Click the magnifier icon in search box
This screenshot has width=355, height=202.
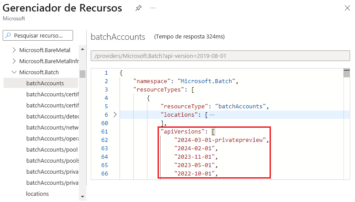(9, 35)
